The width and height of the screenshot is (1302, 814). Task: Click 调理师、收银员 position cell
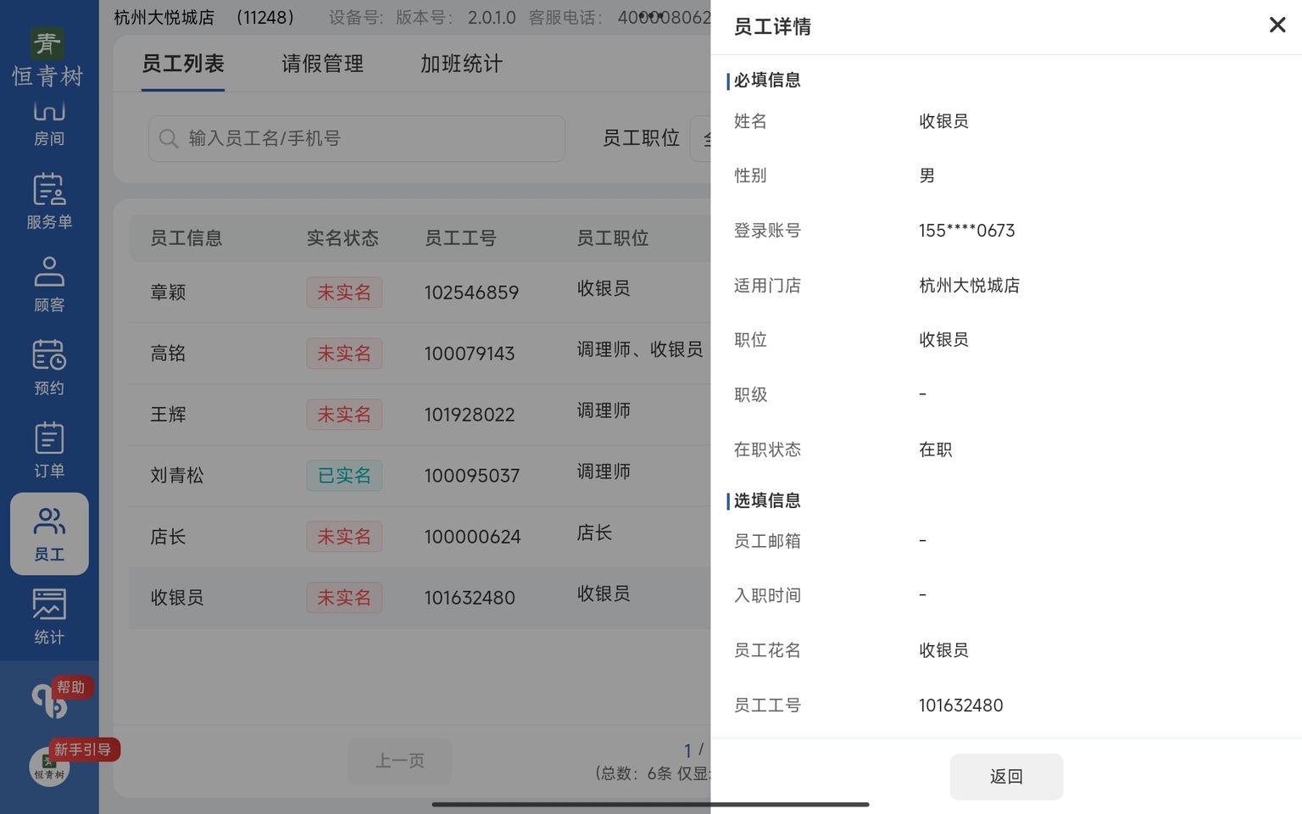pos(640,349)
